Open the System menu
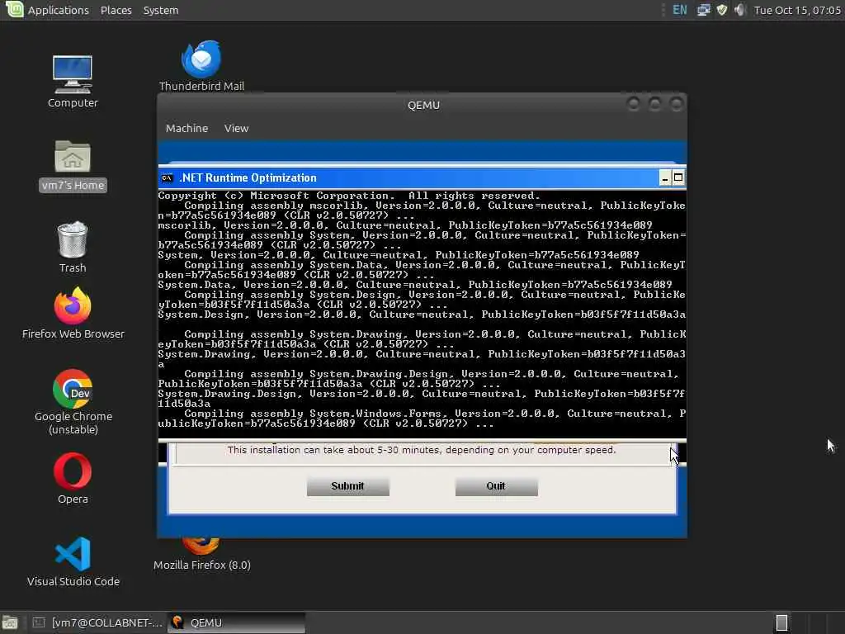 click(x=161, y=10)
